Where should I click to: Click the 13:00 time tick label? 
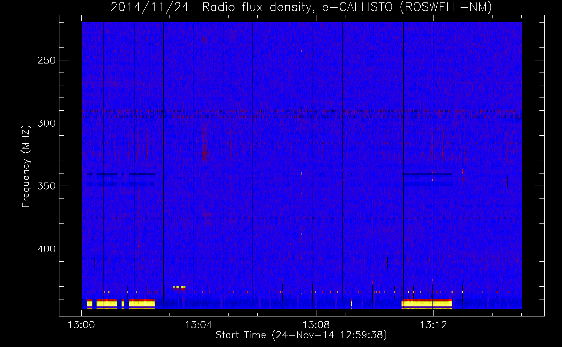(x=81, y=325)
